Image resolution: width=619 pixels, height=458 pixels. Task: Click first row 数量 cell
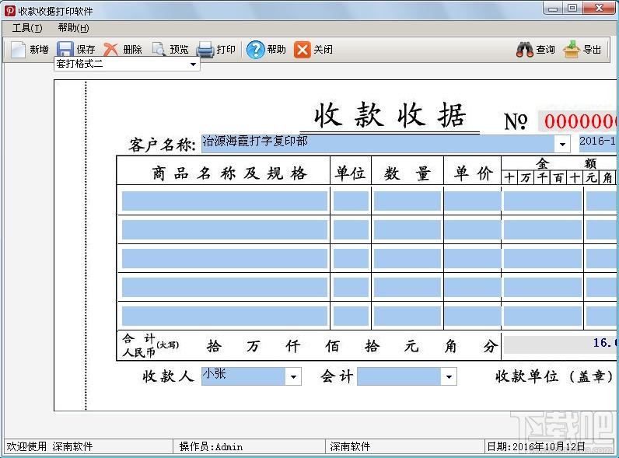407,201
